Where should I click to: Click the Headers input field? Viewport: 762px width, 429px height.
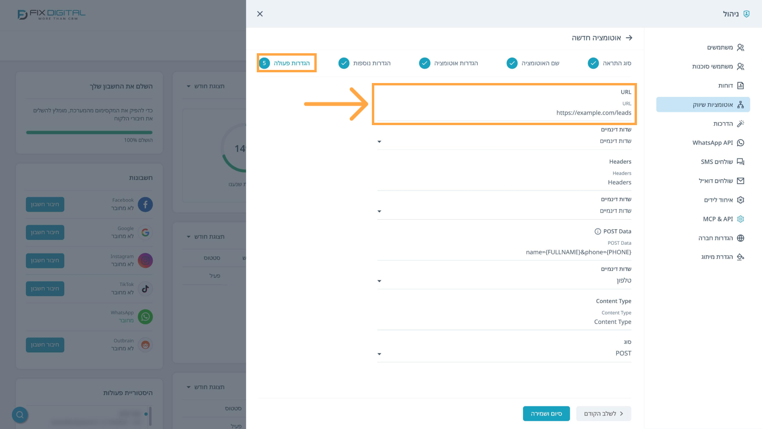pos(504,183)
